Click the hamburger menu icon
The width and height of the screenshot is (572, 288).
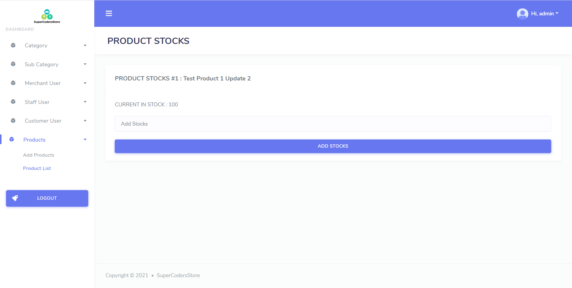click(x=109, y=14)
